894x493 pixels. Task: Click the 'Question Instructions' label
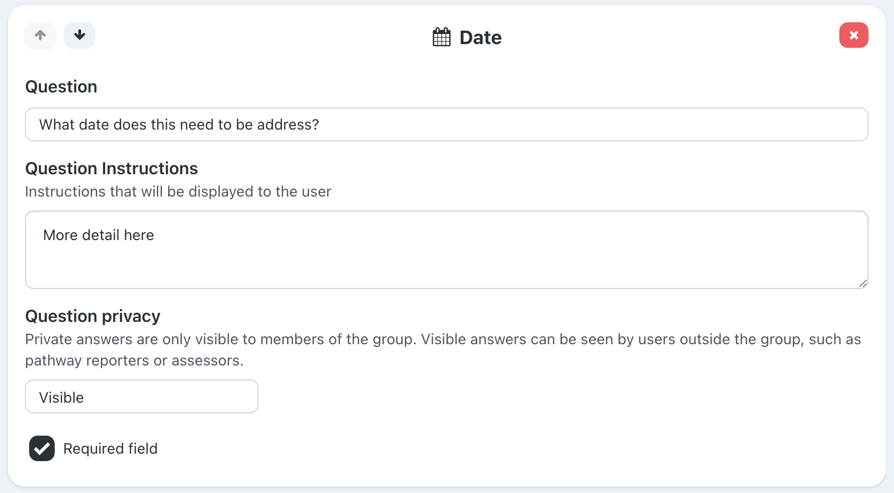(111, 168)
